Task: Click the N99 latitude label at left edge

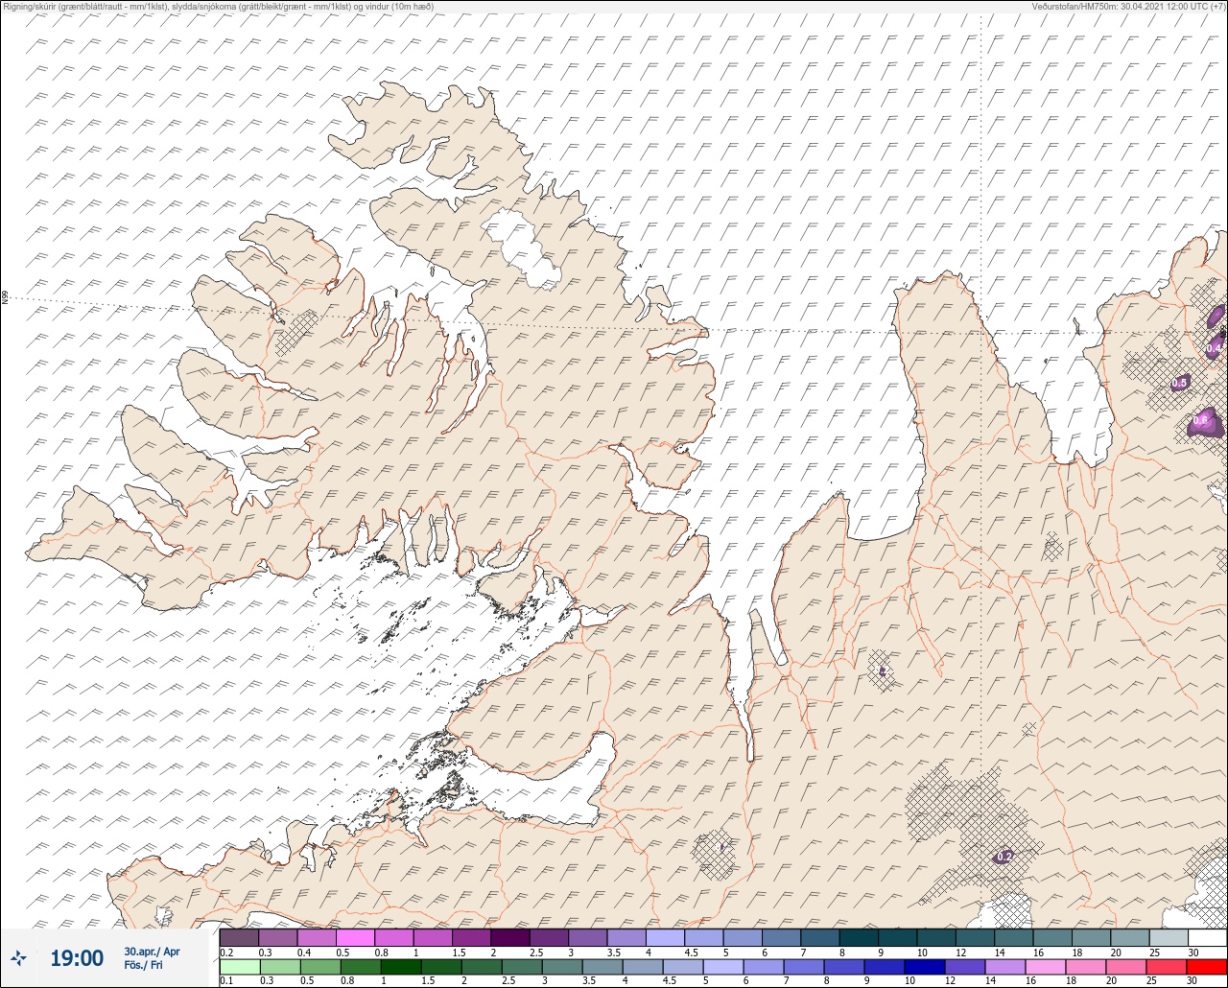Action: pos(5,298)
